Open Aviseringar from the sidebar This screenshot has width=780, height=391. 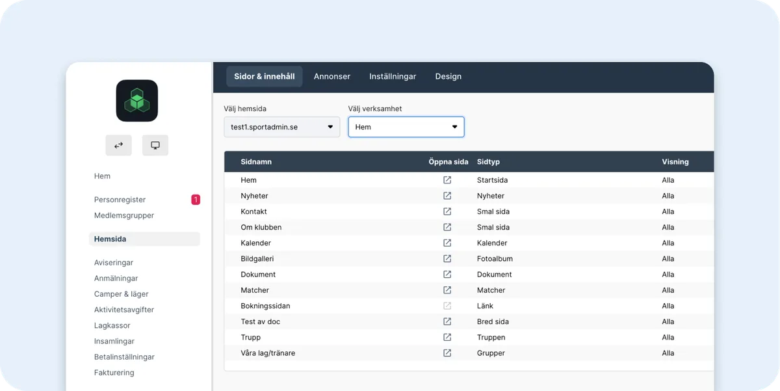[x=114, y=263]
